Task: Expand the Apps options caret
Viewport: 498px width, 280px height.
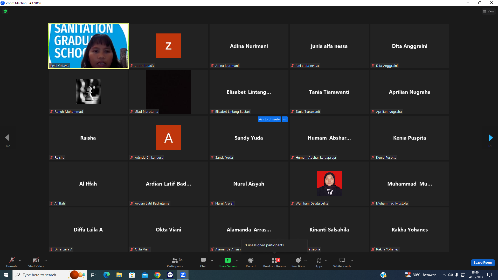Action: (x=326, y=260)
